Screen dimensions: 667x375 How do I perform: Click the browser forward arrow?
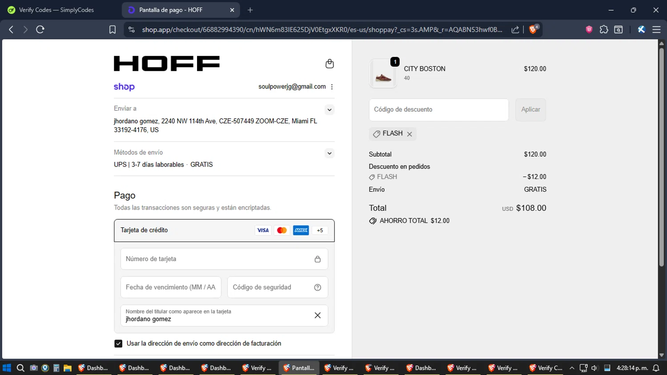pyautogui.click(x=25, y=29)
